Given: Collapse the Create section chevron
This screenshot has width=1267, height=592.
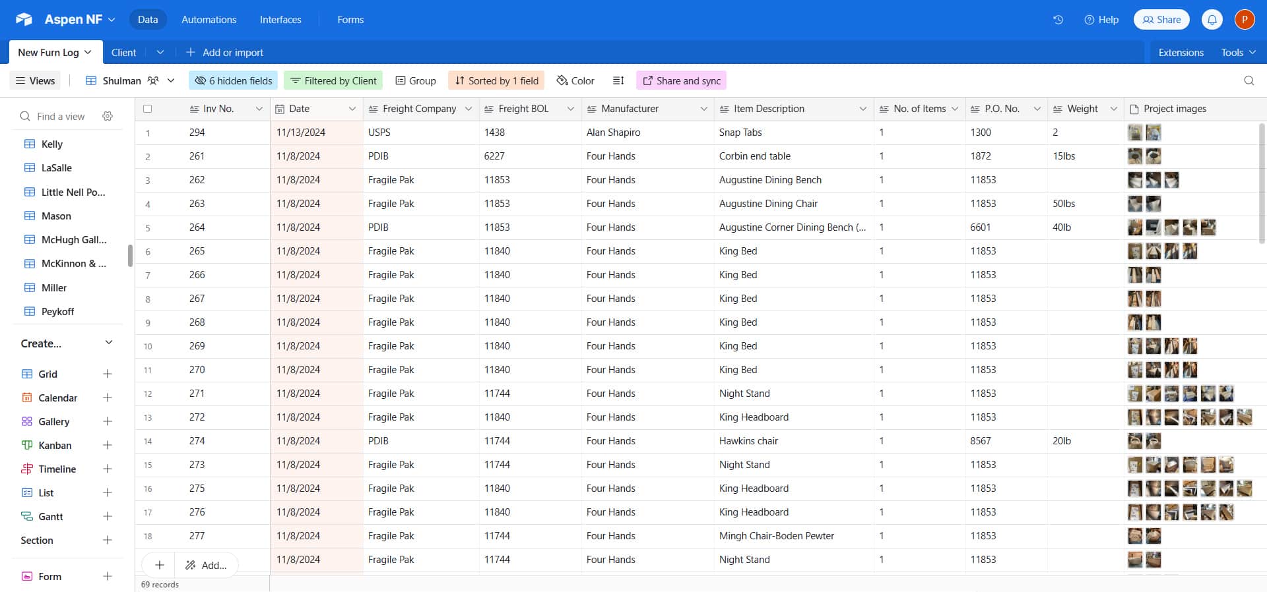Looking at the screenshot, I should tap(109, 343).
